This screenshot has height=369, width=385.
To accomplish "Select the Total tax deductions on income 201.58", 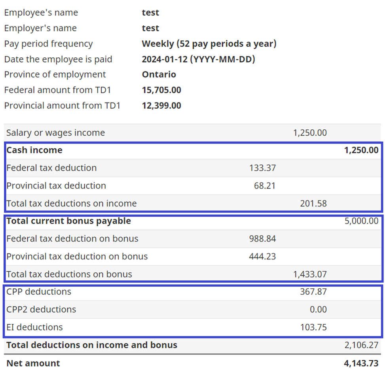I will click(313, 204).
